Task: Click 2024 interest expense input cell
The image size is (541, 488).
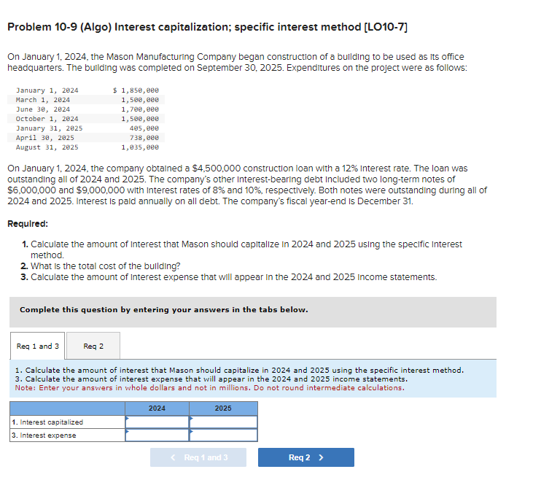Action: [157, 435]
